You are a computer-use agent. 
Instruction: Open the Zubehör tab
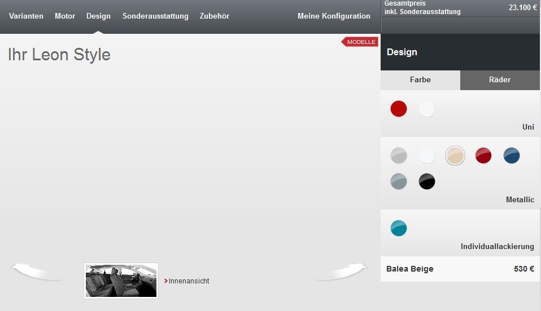tap(214, 16)
